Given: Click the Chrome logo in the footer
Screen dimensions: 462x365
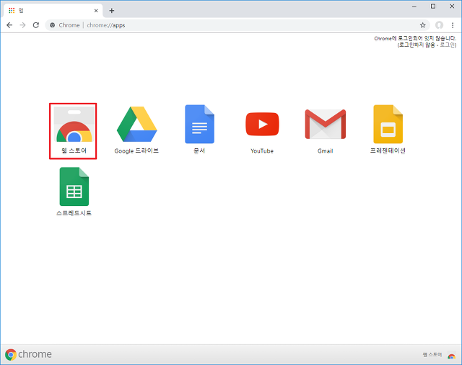Looking at the screenshot, I should [28, 354].
